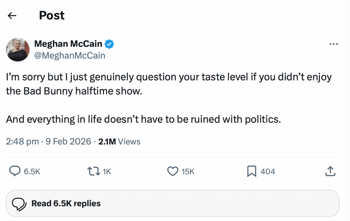Like the post with the heart icon
This screenshot has width=350, height=221.
pos(172,171)
